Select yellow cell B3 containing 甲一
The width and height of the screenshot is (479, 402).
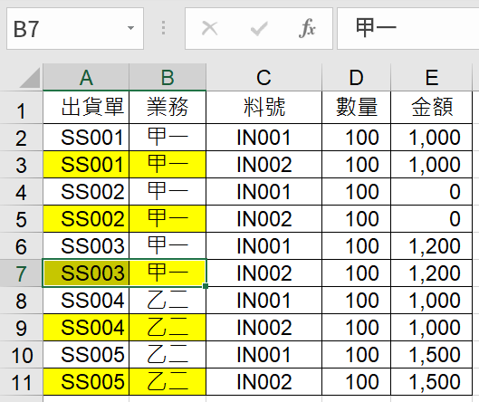click(168, 165)
